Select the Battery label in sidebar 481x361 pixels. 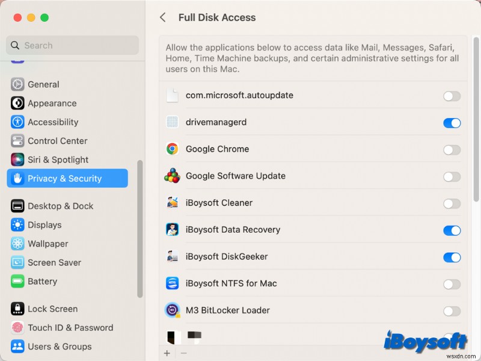point(42,281)
